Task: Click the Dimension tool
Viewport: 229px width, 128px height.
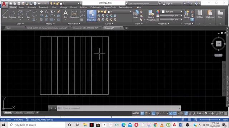Action: coord(74,15)
